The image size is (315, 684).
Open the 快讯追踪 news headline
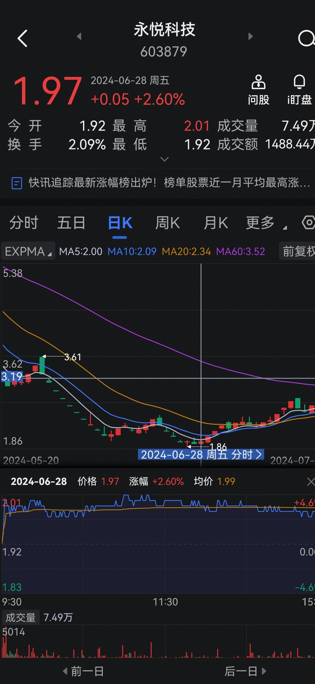(169, 183)
